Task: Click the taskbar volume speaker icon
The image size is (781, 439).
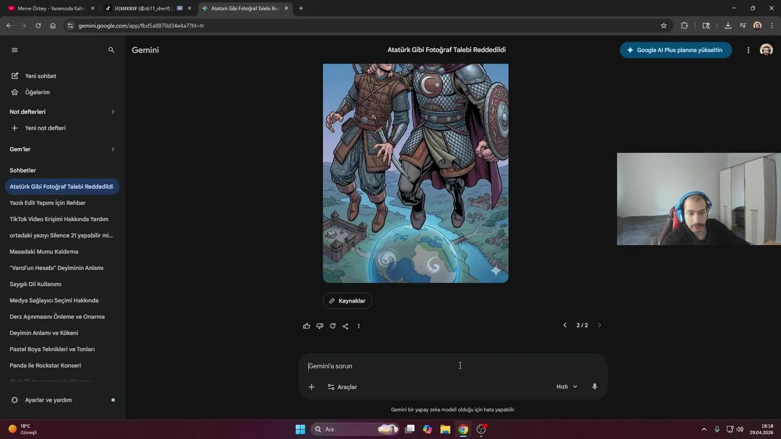Action: (x=740, y=429)
